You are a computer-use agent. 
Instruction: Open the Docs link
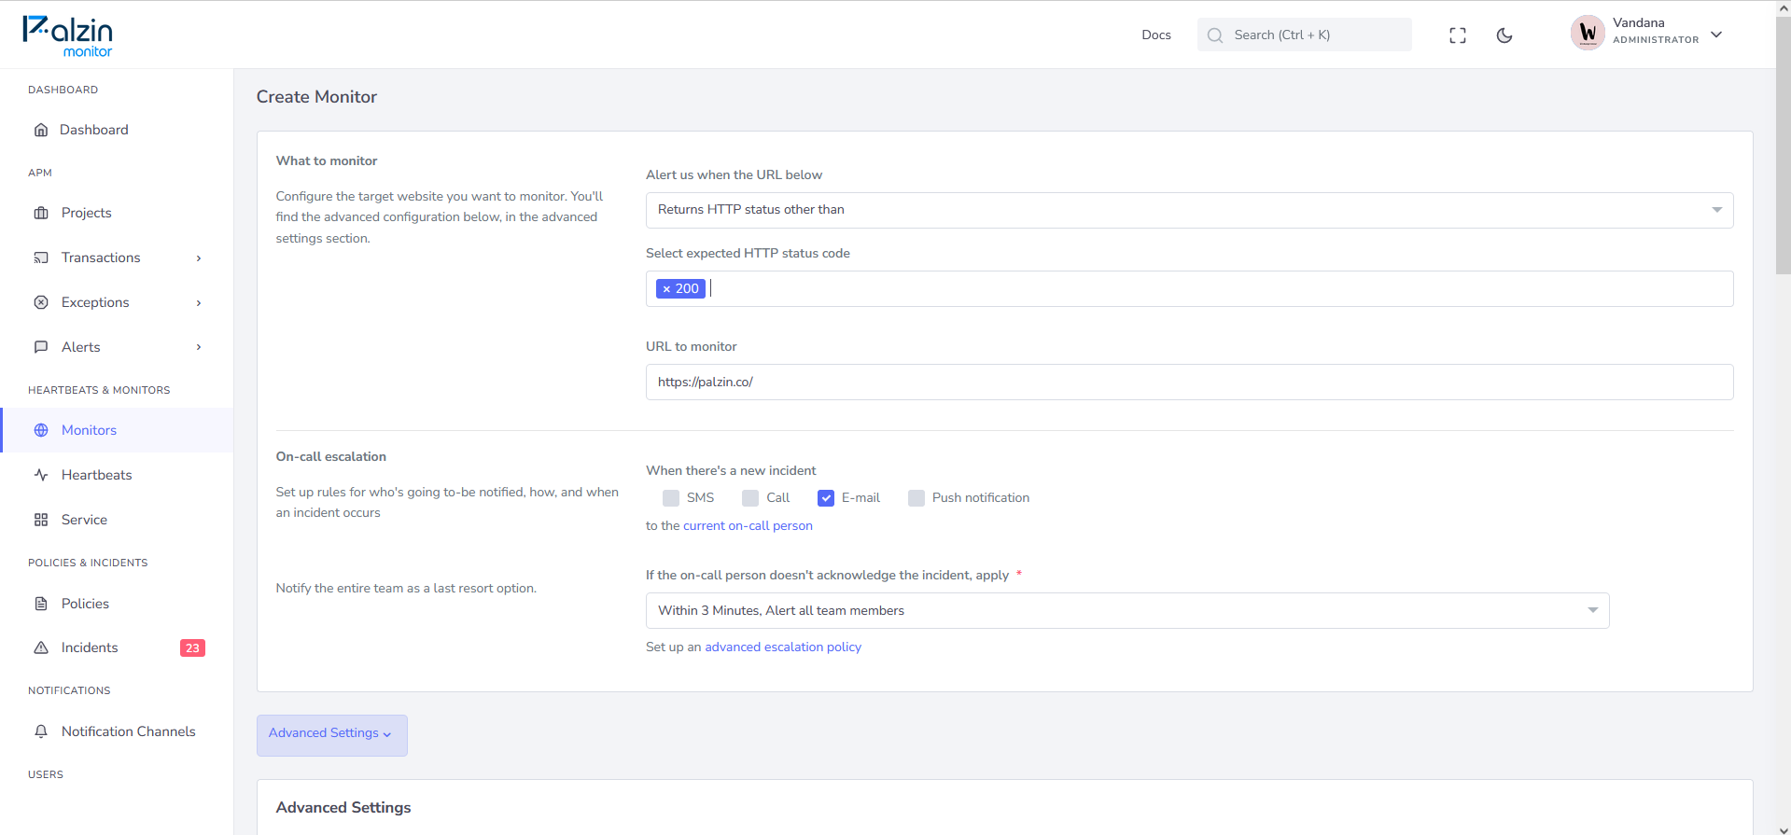click(x=1156, y=35)
